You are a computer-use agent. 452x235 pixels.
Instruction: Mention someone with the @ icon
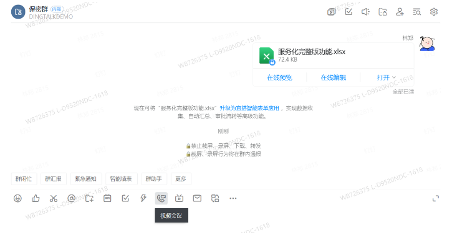pos(72,198)
